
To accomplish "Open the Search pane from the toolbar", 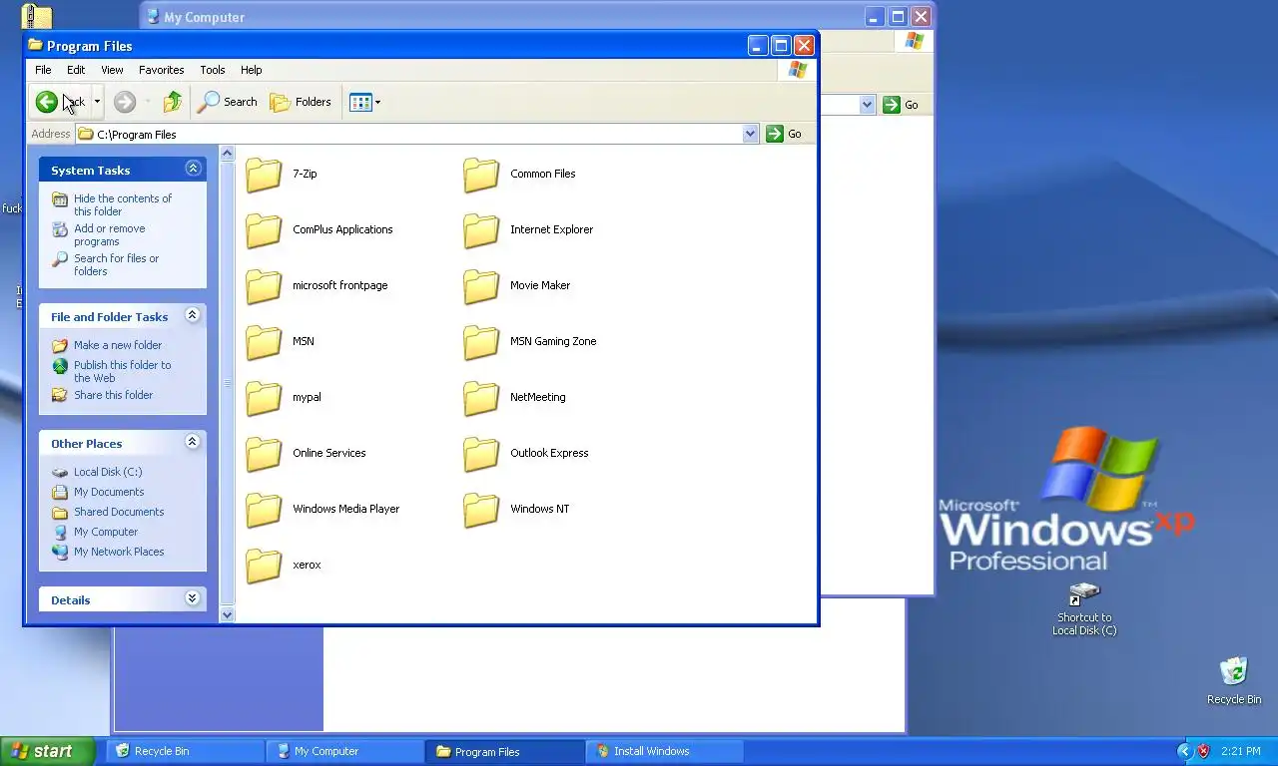I will click(228, 102).
